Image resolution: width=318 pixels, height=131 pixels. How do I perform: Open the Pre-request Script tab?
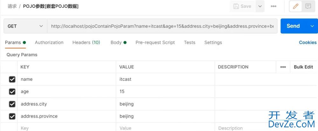pyautogui.click(x=155, y=43)
